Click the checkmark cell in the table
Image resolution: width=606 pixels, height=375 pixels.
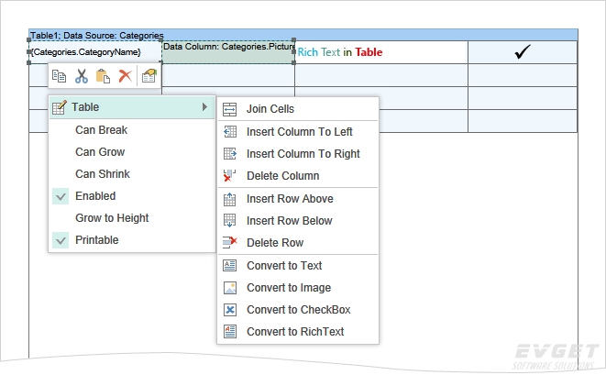point(523,52)
